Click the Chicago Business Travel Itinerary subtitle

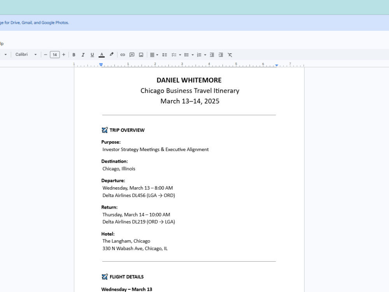click(190, 91)
